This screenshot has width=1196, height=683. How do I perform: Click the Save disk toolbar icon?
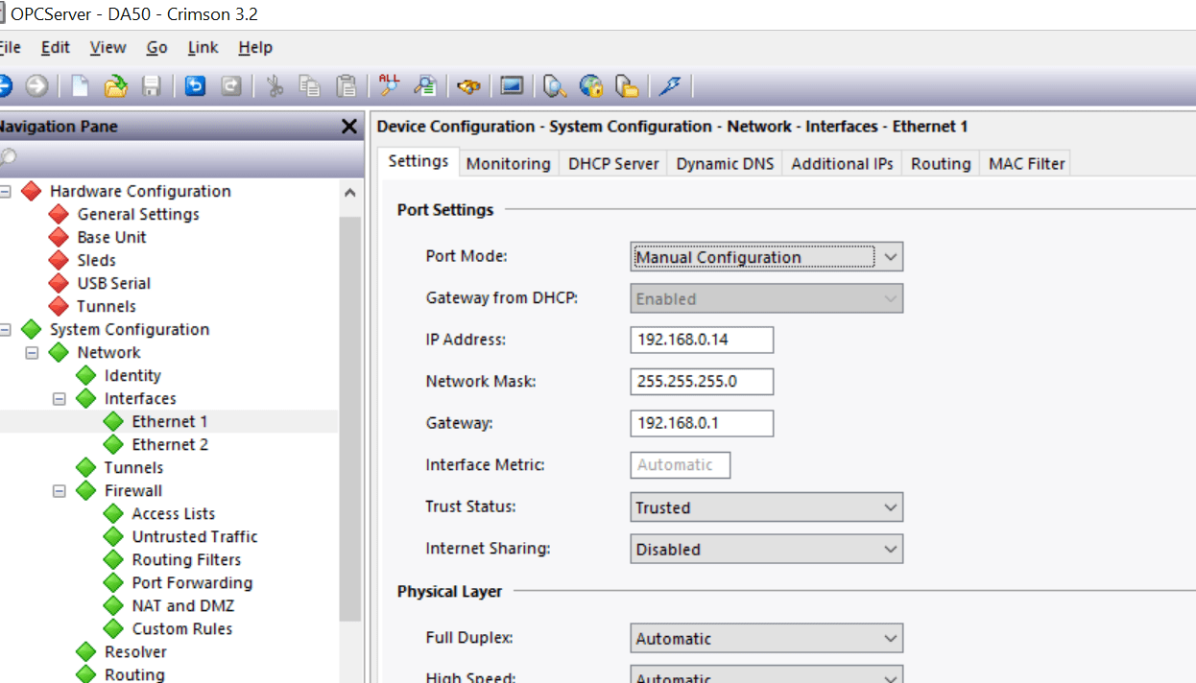(151, 86)
